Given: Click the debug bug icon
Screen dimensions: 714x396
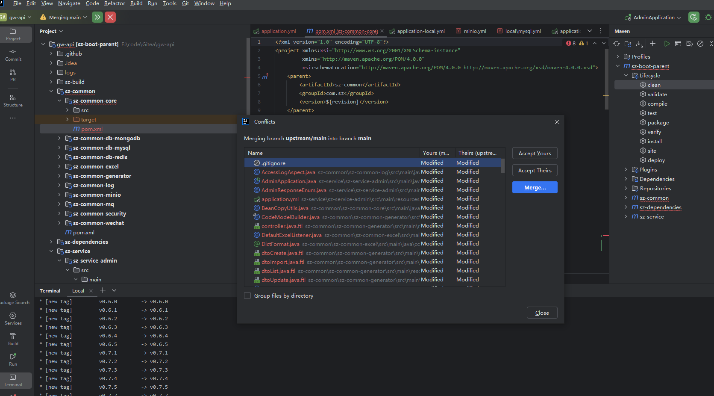Looking at the screenshot, I should [708, 17].
